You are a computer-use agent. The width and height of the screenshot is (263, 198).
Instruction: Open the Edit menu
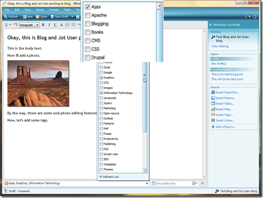point(17,10)
